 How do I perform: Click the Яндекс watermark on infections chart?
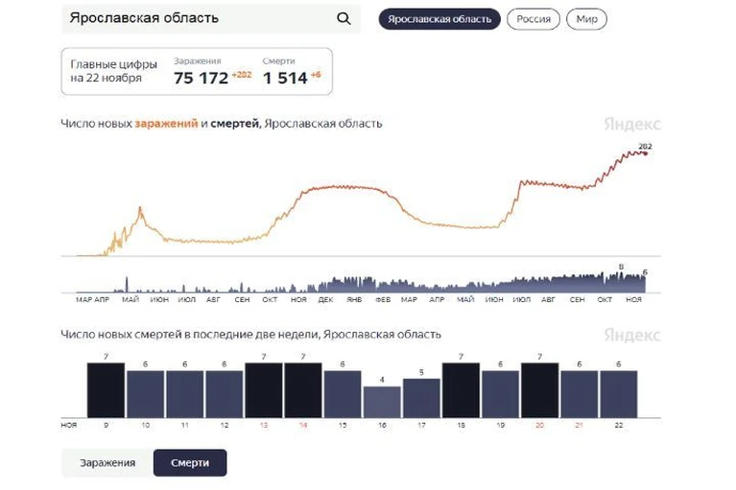632,124
